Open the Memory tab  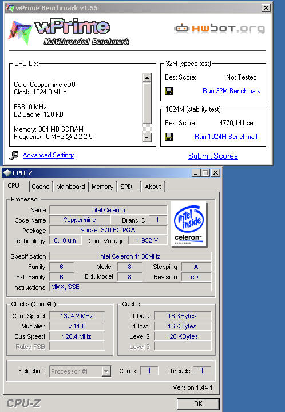click(102, 187)
